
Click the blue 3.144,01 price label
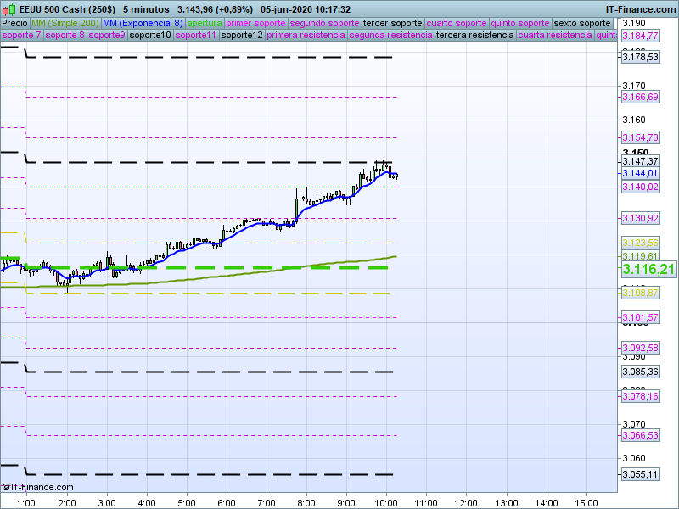pos(640,173)
